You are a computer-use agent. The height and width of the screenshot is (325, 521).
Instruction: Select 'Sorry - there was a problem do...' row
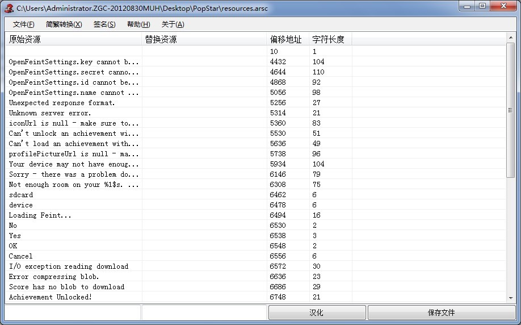coord(255,174)
